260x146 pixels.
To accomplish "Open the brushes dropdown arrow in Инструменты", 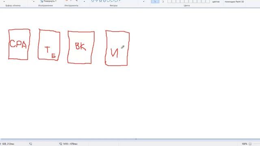I will click(x=84, y=1).
